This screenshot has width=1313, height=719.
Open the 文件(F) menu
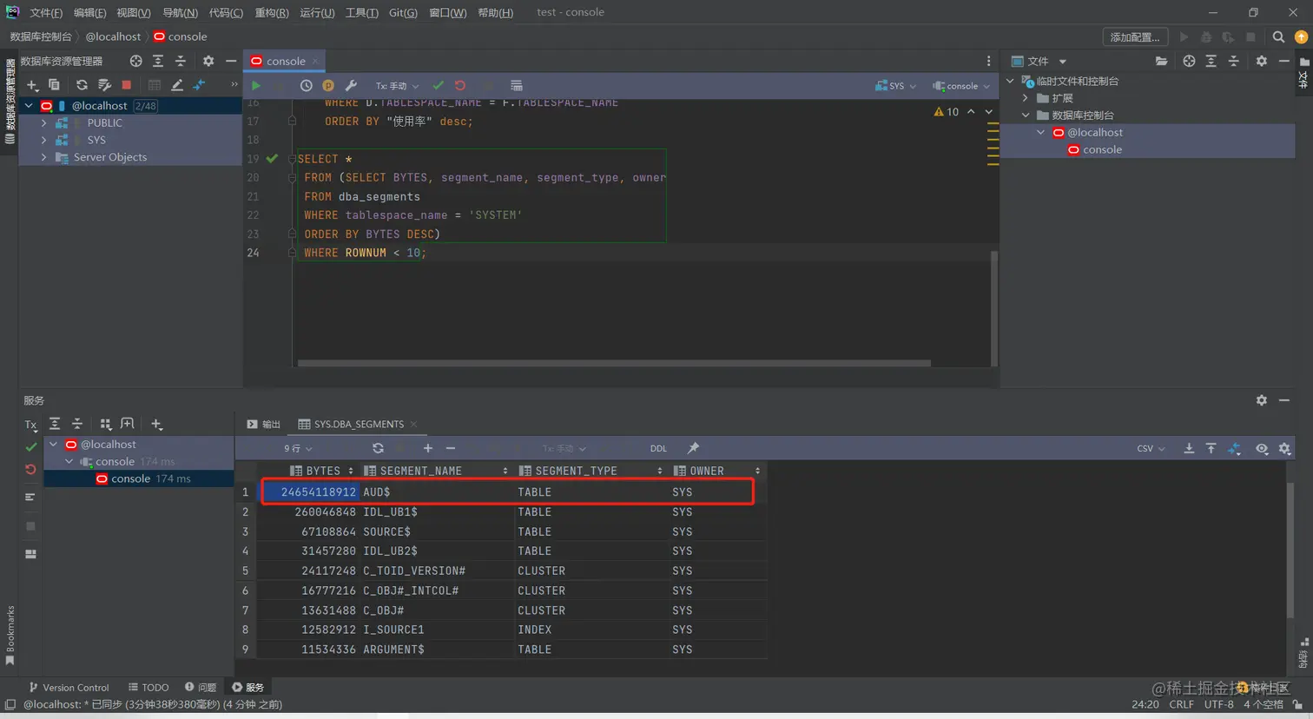click(46, 12)
